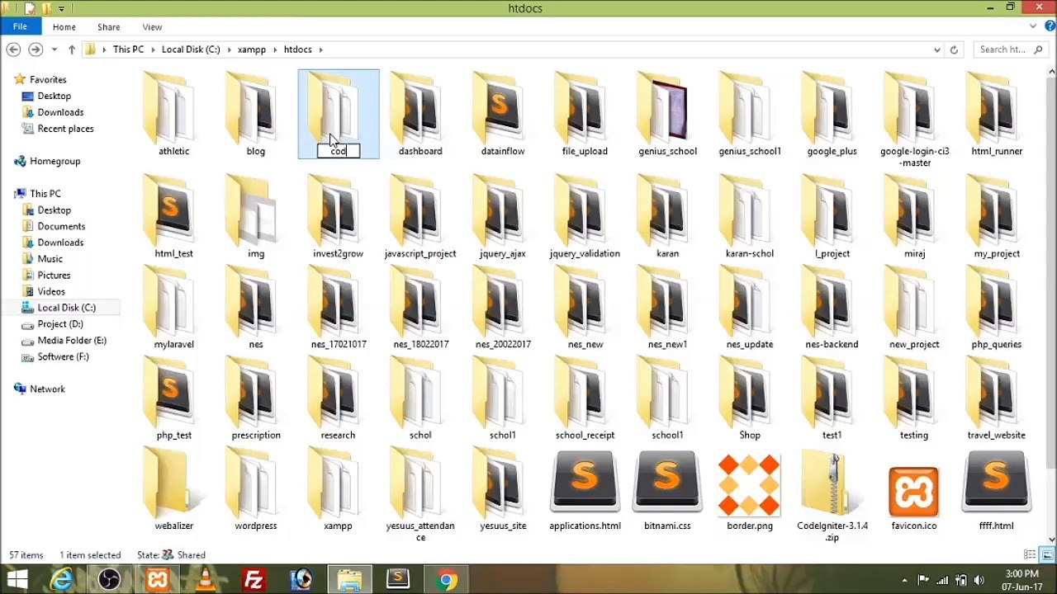Click the Windows Start button
Viewport: 1057px width, 594px height.
point(17,580)
